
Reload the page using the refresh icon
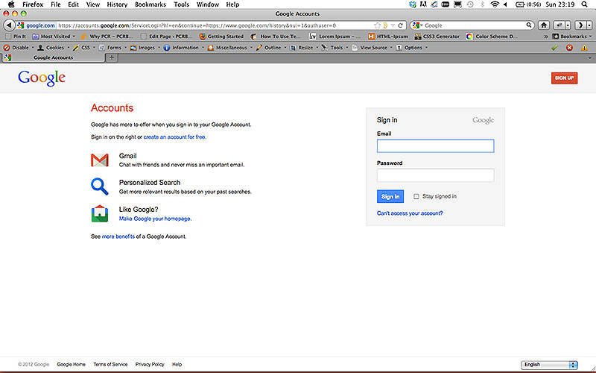(x=400, y=25)
